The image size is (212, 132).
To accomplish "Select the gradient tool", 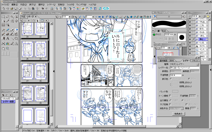I will click(x=3, y=39).
